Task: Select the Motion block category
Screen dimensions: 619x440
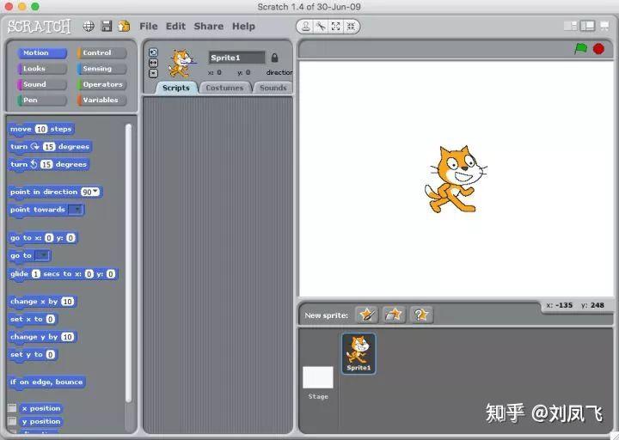Action: (42, 53)
